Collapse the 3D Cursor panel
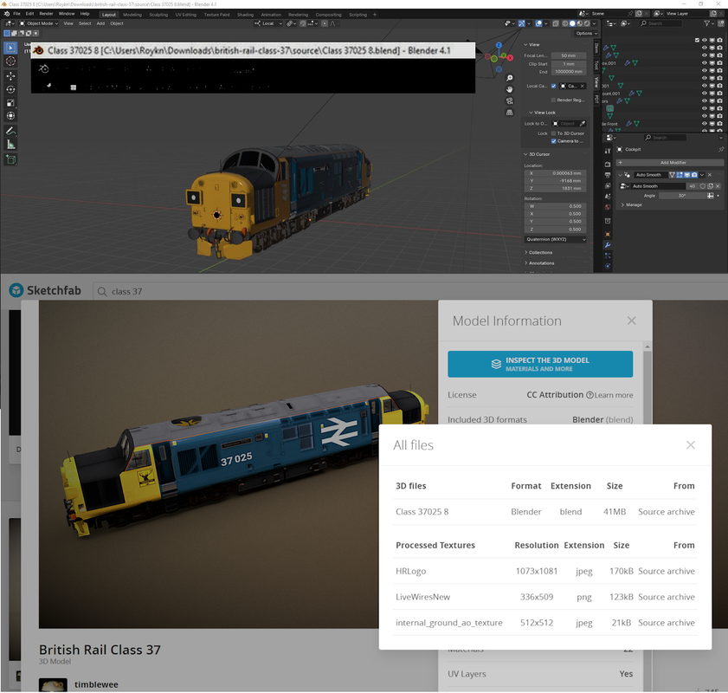The image size is (728, 693). [x=538, y=154]
